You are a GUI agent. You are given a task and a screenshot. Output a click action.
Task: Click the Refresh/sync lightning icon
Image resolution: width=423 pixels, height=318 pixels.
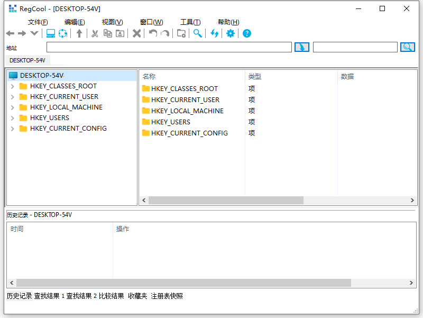click(x=214, y=33)
